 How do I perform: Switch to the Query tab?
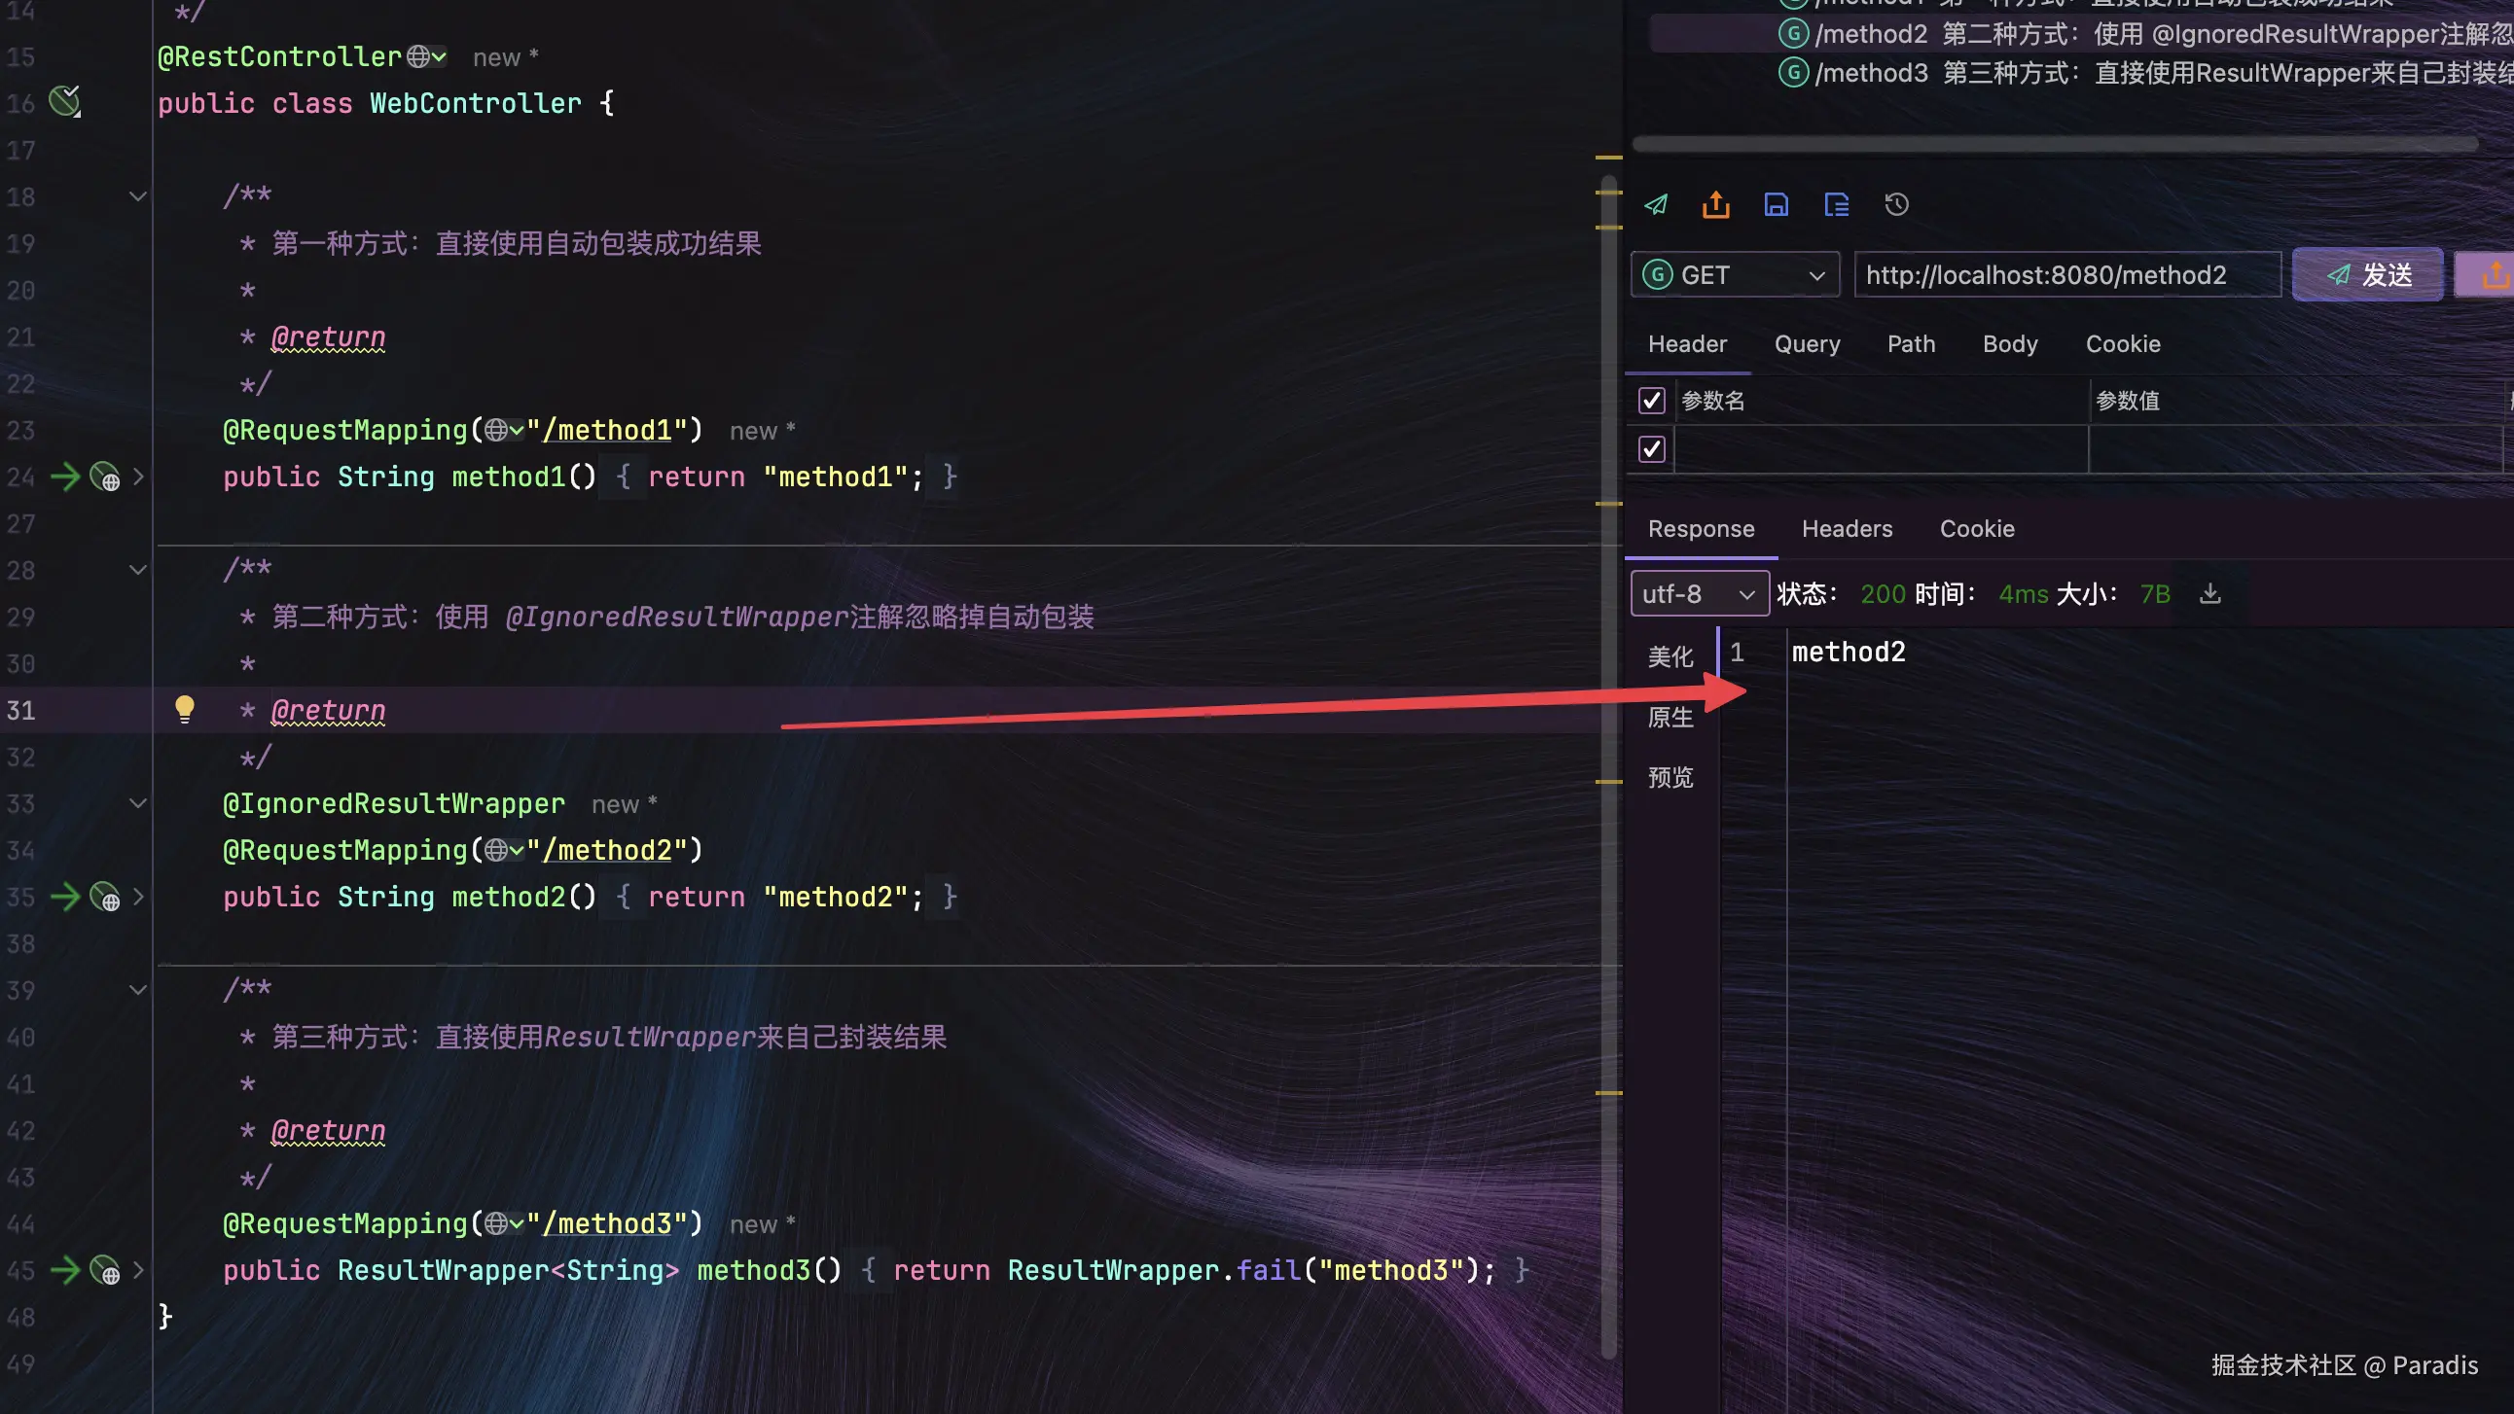pos(1807,343)
